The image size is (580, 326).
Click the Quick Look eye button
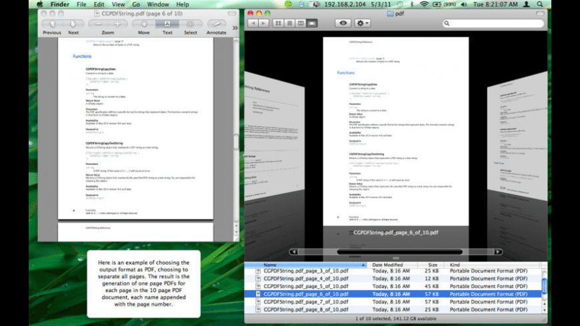(343, 23)
